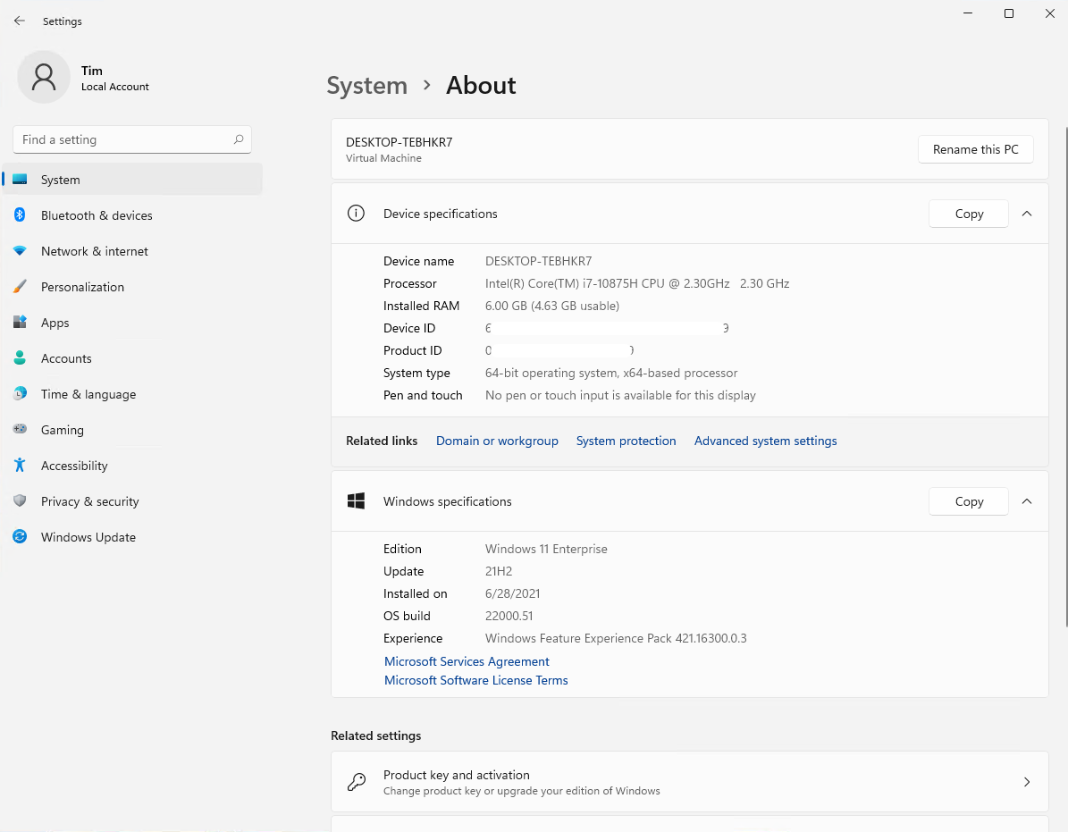Open Microsoft Software License Terms link

click(476, 680)
